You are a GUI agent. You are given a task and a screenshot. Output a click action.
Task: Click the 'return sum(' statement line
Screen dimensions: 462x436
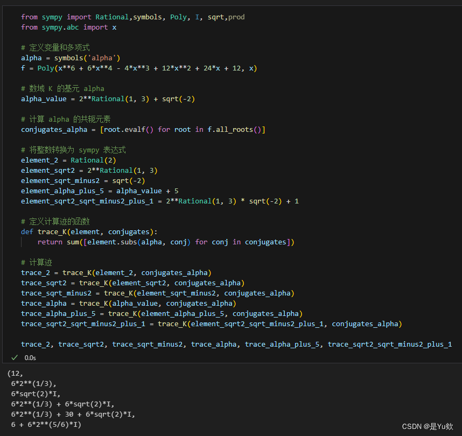pos(166,242)
